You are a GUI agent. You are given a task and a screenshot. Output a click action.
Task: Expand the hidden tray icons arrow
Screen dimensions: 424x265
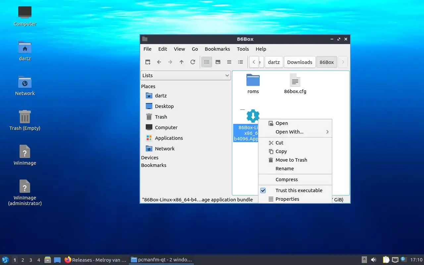click(x=364, y=260)
